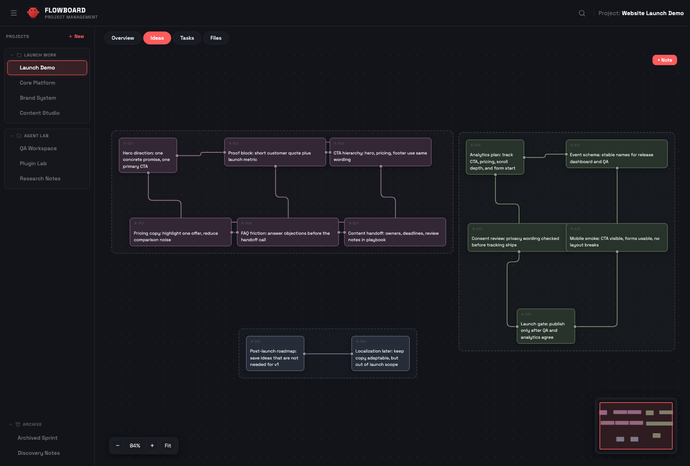Click the Fit zoom button
Image resolution: width=690 pixels, height=466 pixels.
tap(168, 446)
